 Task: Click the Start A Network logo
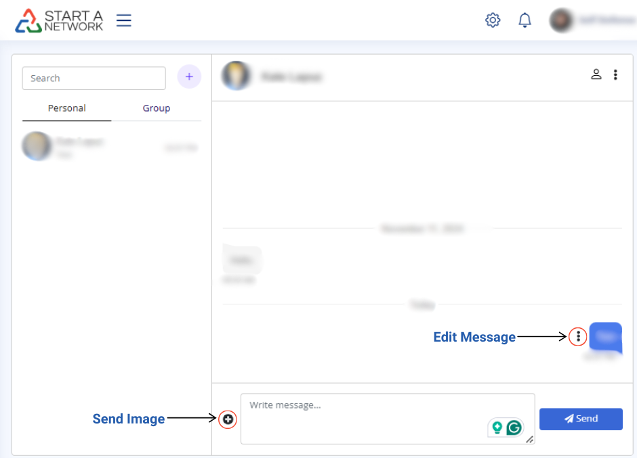point(60,20)
